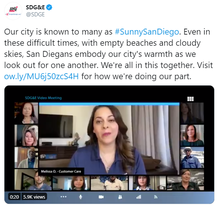Click the SDG&E Video Meeting title
Screen dimensions: 219x209
pyautogui.click(x=43, y=98)
